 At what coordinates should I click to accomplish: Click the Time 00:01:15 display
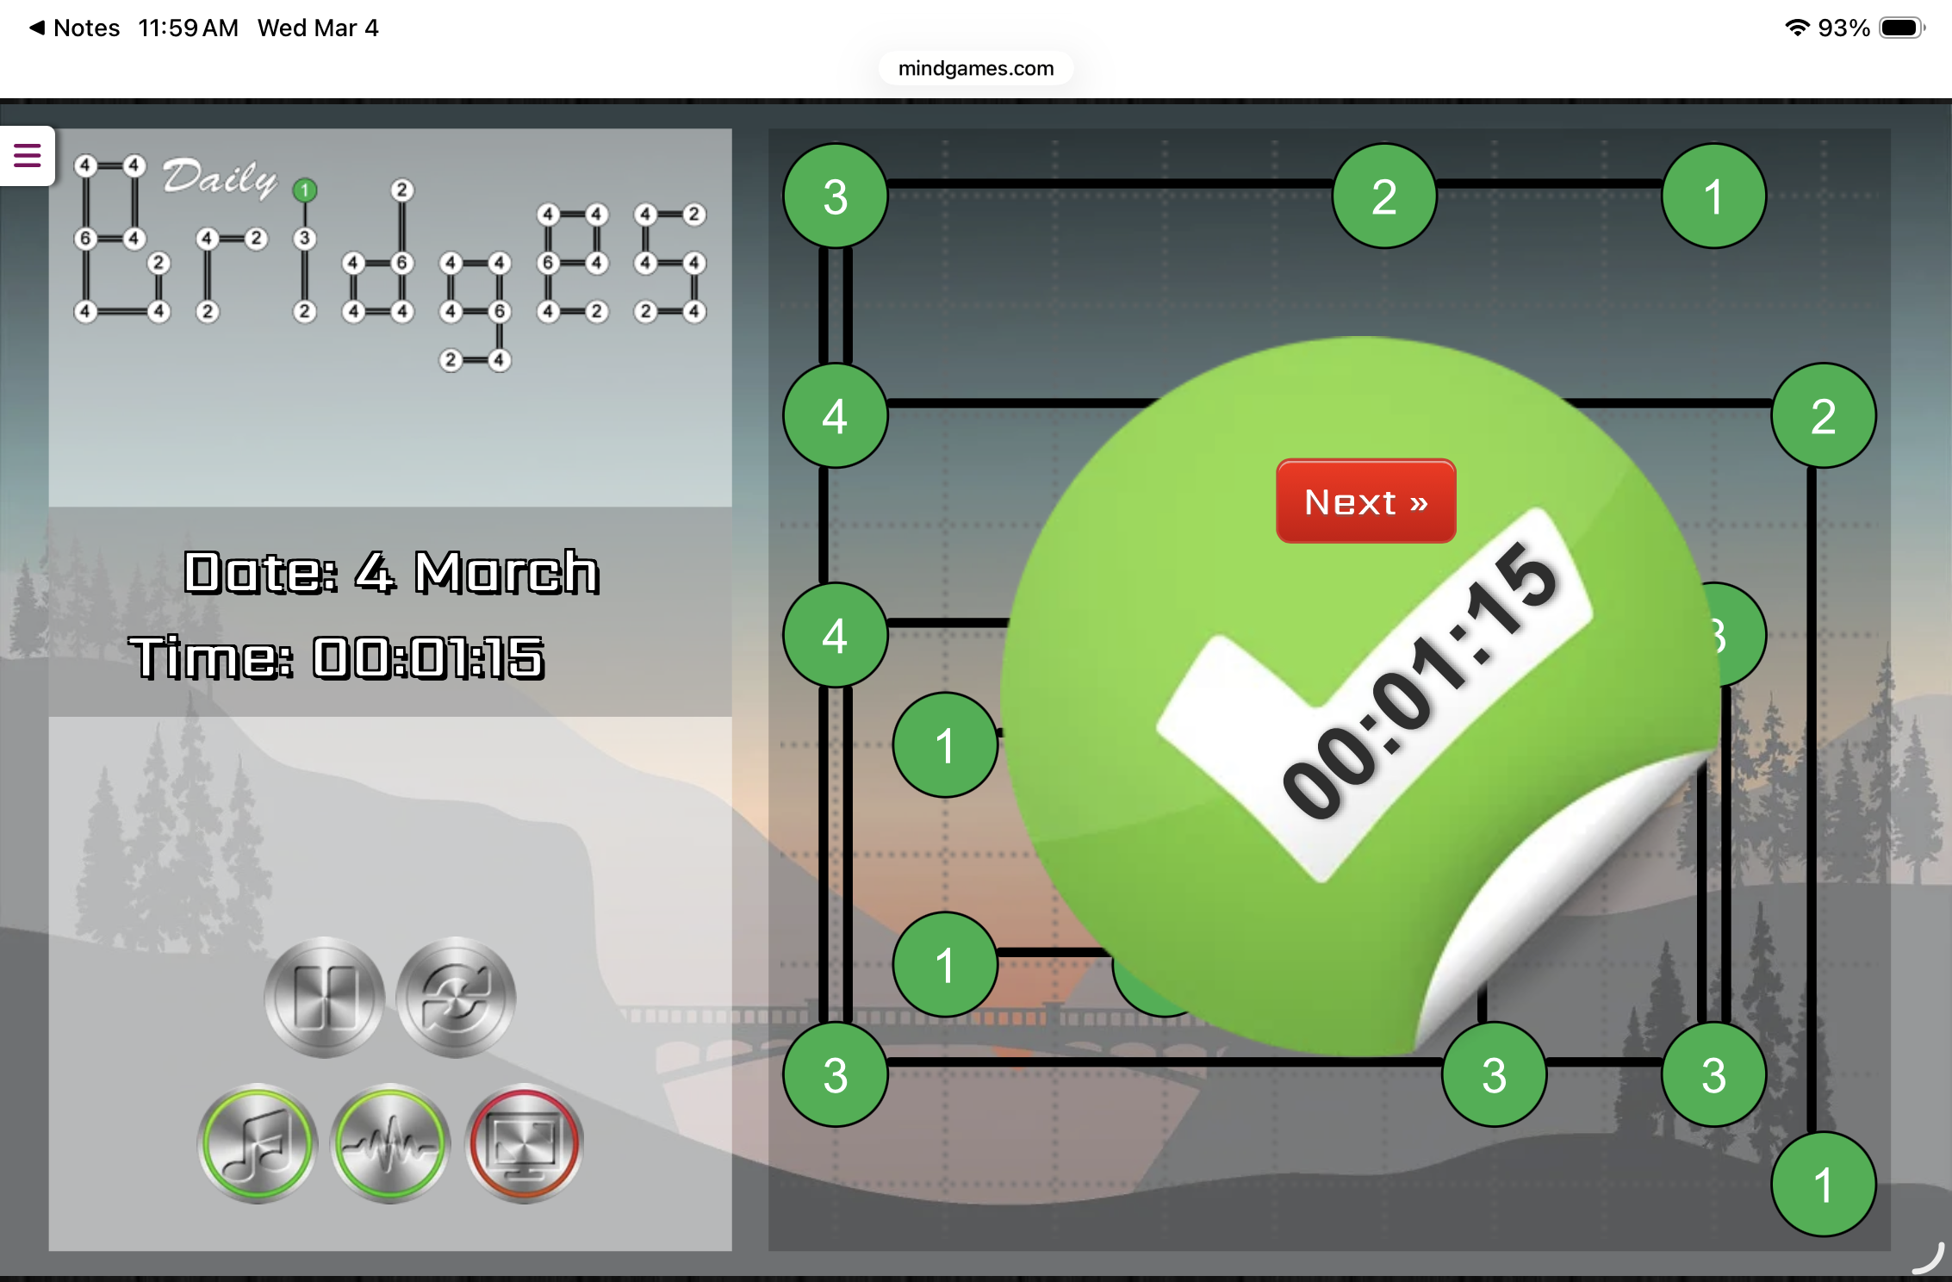[x=338, y=657]
